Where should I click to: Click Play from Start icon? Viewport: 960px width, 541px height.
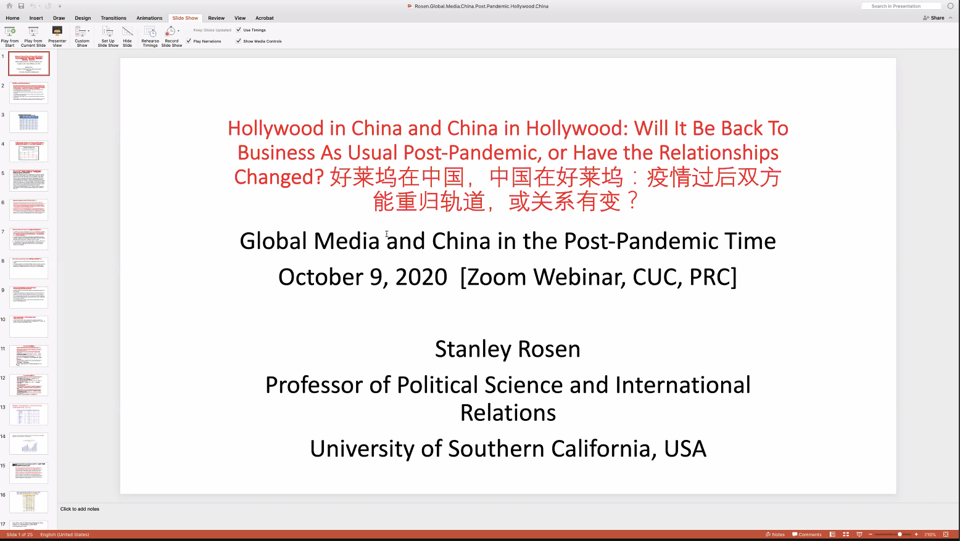(10, 31)
